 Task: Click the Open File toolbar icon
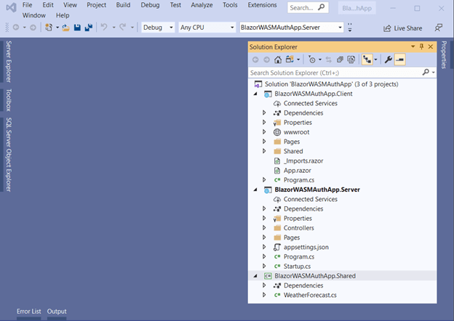point(65,28)
